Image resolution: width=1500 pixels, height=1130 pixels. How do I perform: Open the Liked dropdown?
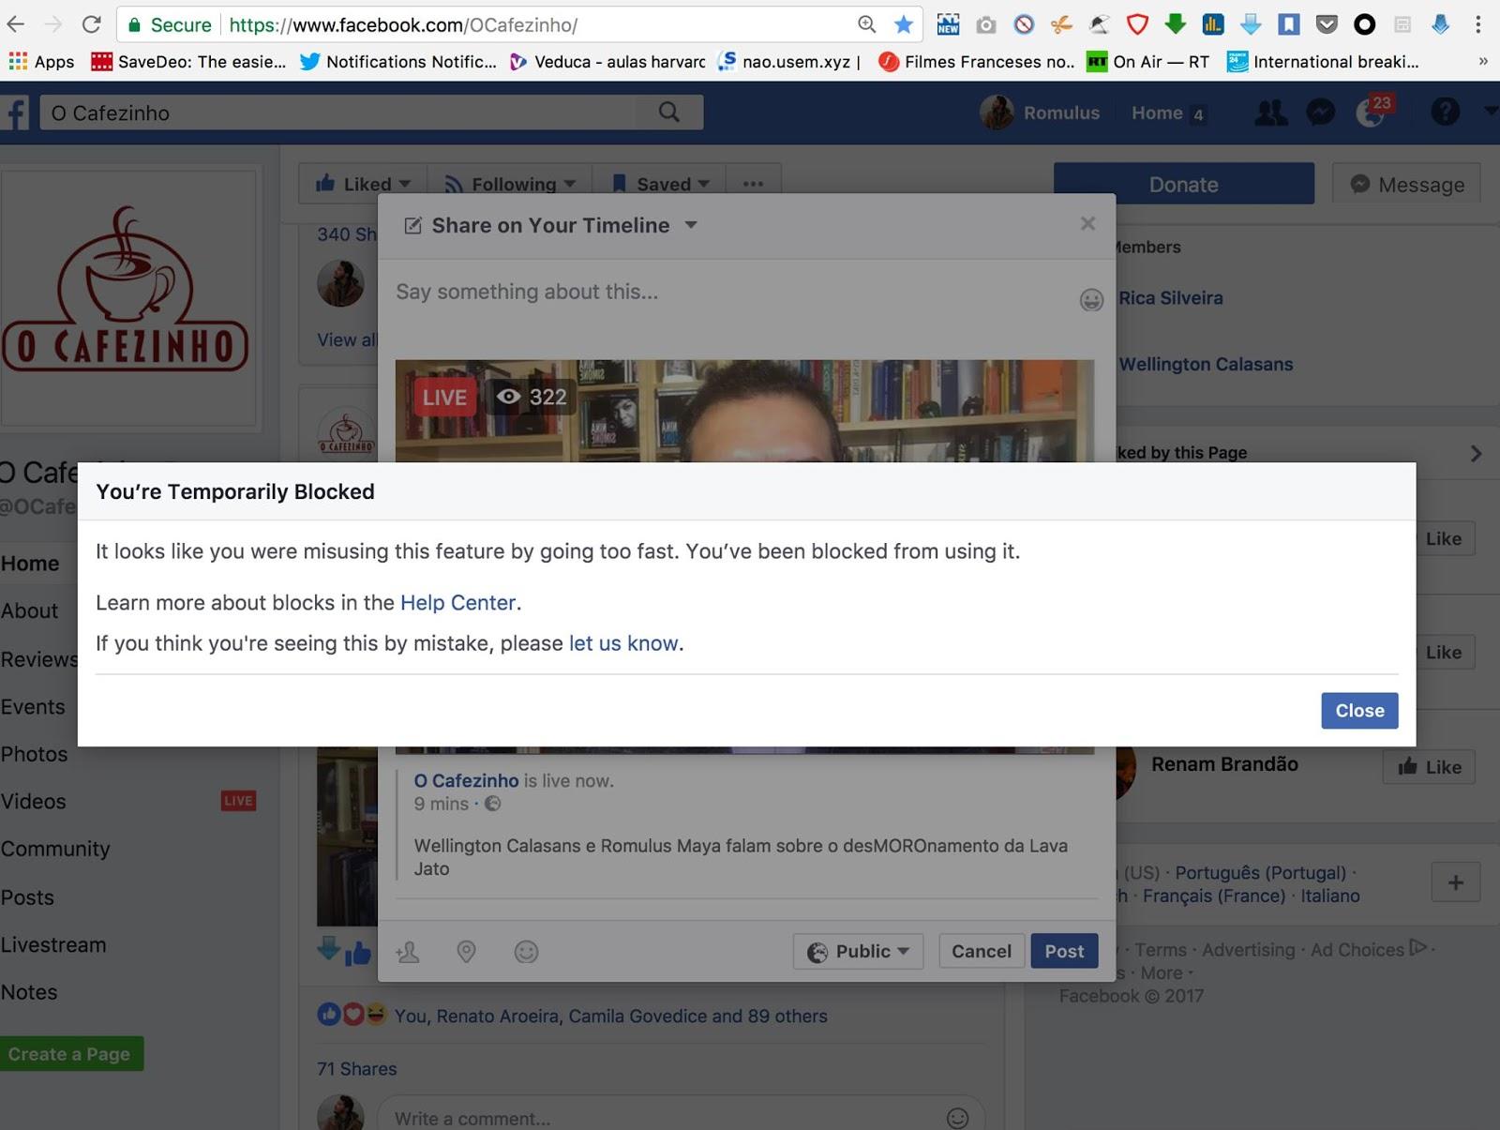click(363, 184)
